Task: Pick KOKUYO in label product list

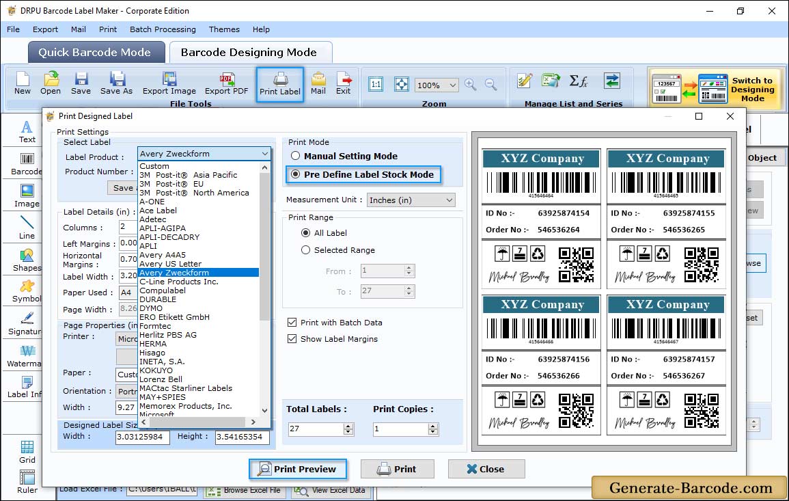Action: [156, 370]
